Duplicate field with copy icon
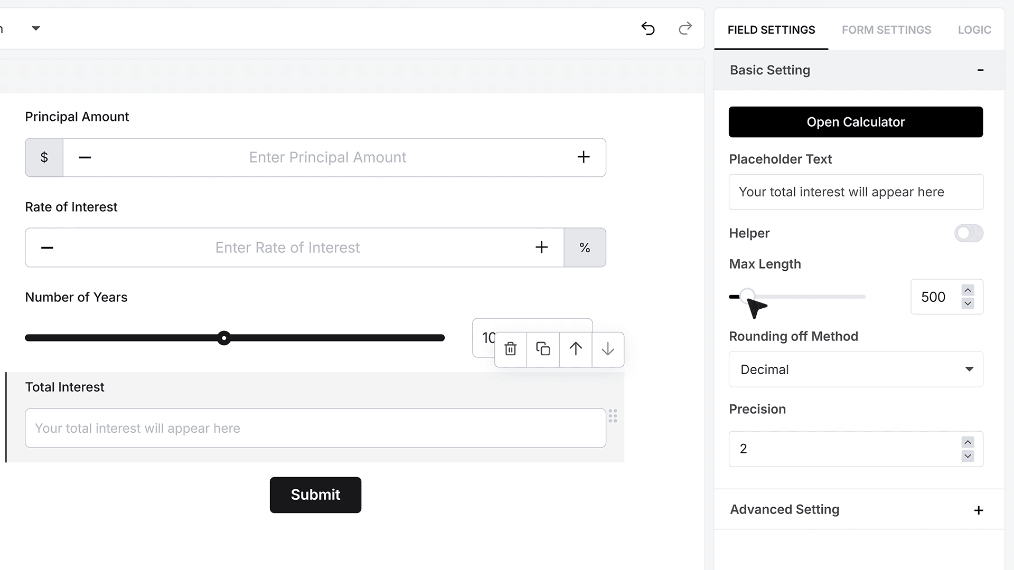 click(x=543, y=349)
